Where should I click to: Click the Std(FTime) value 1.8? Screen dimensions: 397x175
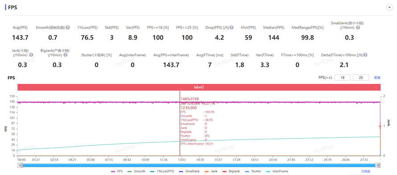coord(240,65)
